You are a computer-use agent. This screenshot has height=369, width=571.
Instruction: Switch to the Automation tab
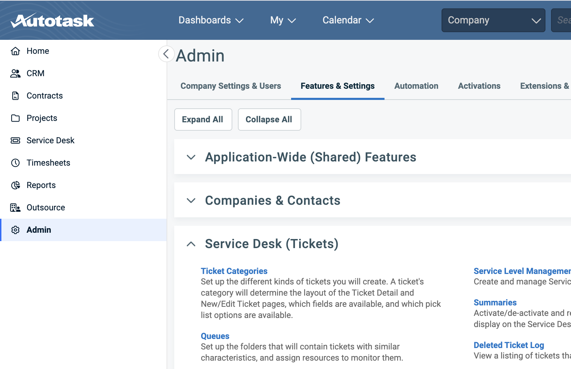pyautogui.click(x=416, y=86)
